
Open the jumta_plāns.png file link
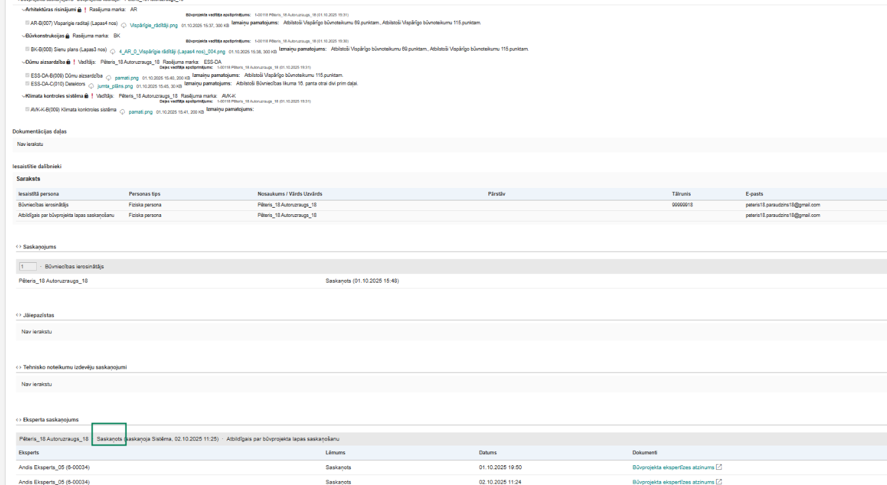tap(115, 86)
